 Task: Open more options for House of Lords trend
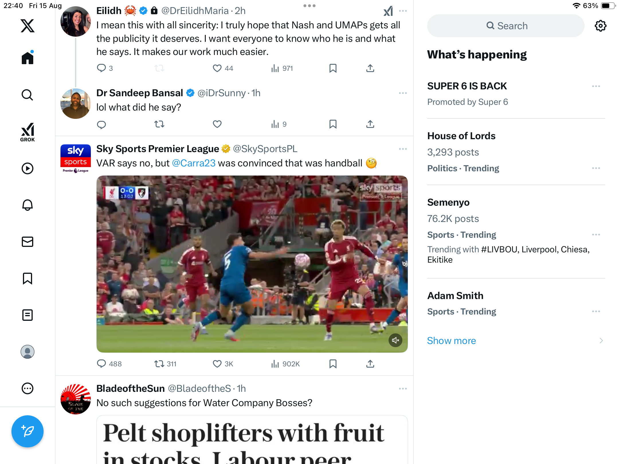point(596,168)
